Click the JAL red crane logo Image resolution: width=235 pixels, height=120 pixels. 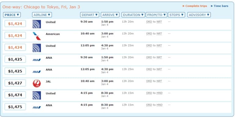tap(37, 83)
